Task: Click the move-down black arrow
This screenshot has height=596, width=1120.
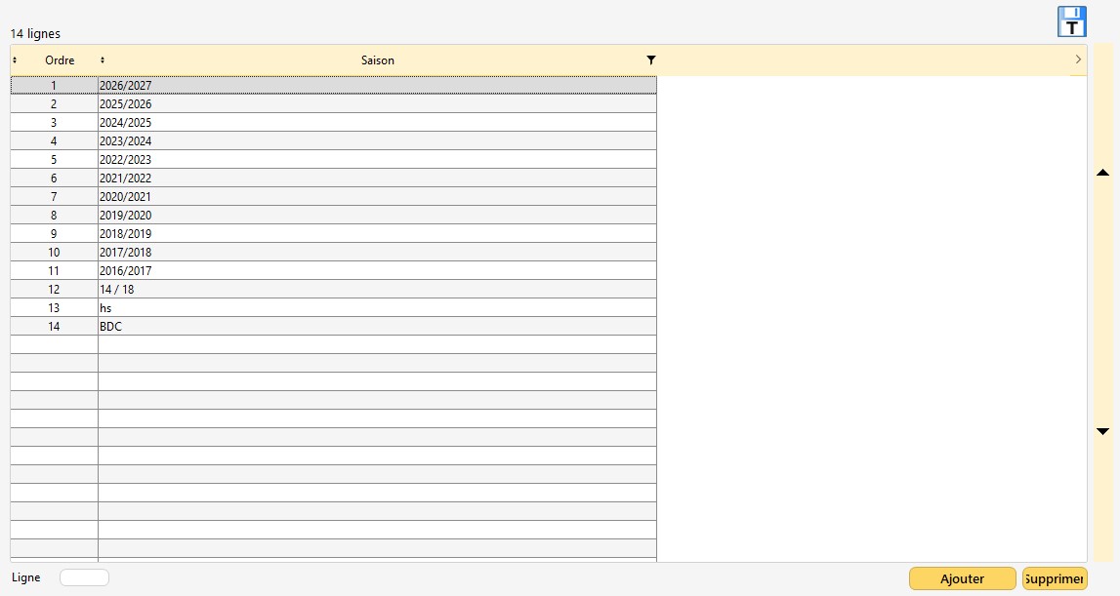Action: click(1102, 431)
